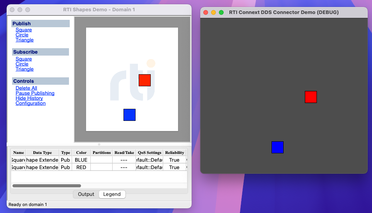This screenshot has width=372, height=213.
Task: Click blue square in Connector Demo window
Action: [x=278, y=147]
